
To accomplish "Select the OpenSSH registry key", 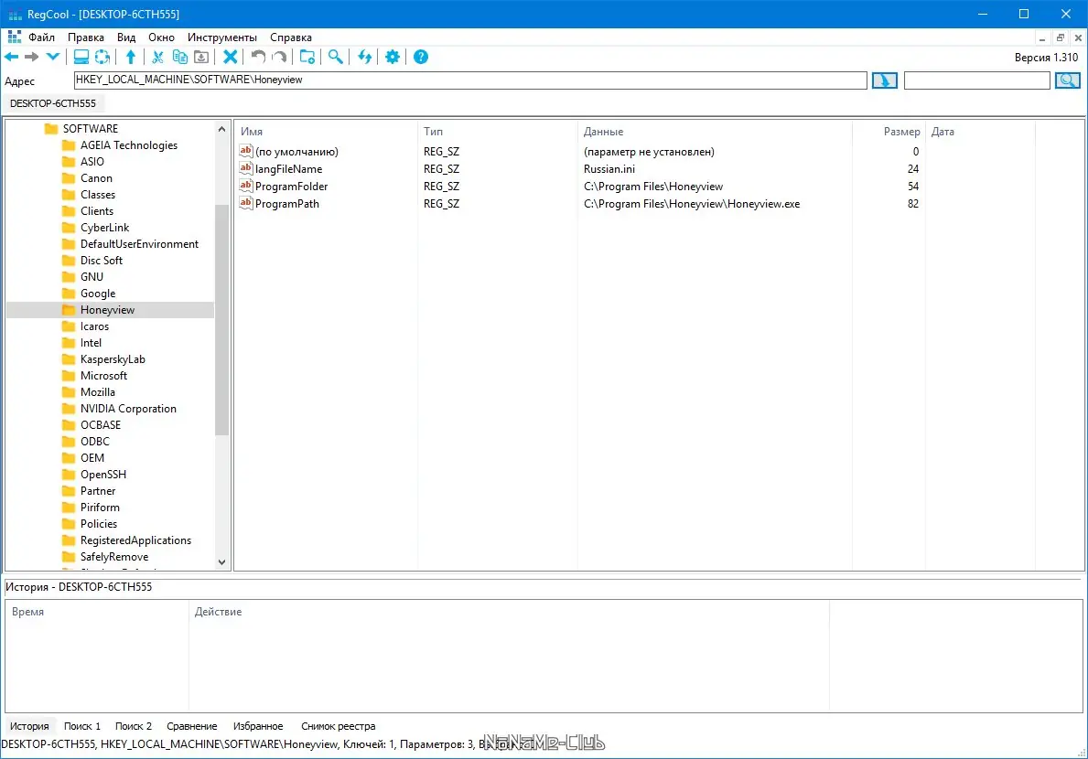I will 102,474.
